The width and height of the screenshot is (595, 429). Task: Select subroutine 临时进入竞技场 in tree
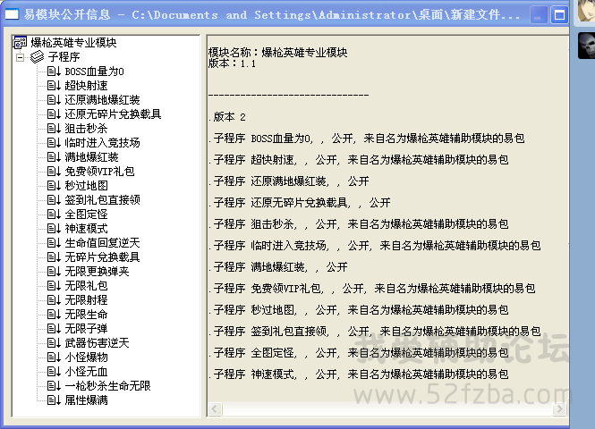point(103,142)
